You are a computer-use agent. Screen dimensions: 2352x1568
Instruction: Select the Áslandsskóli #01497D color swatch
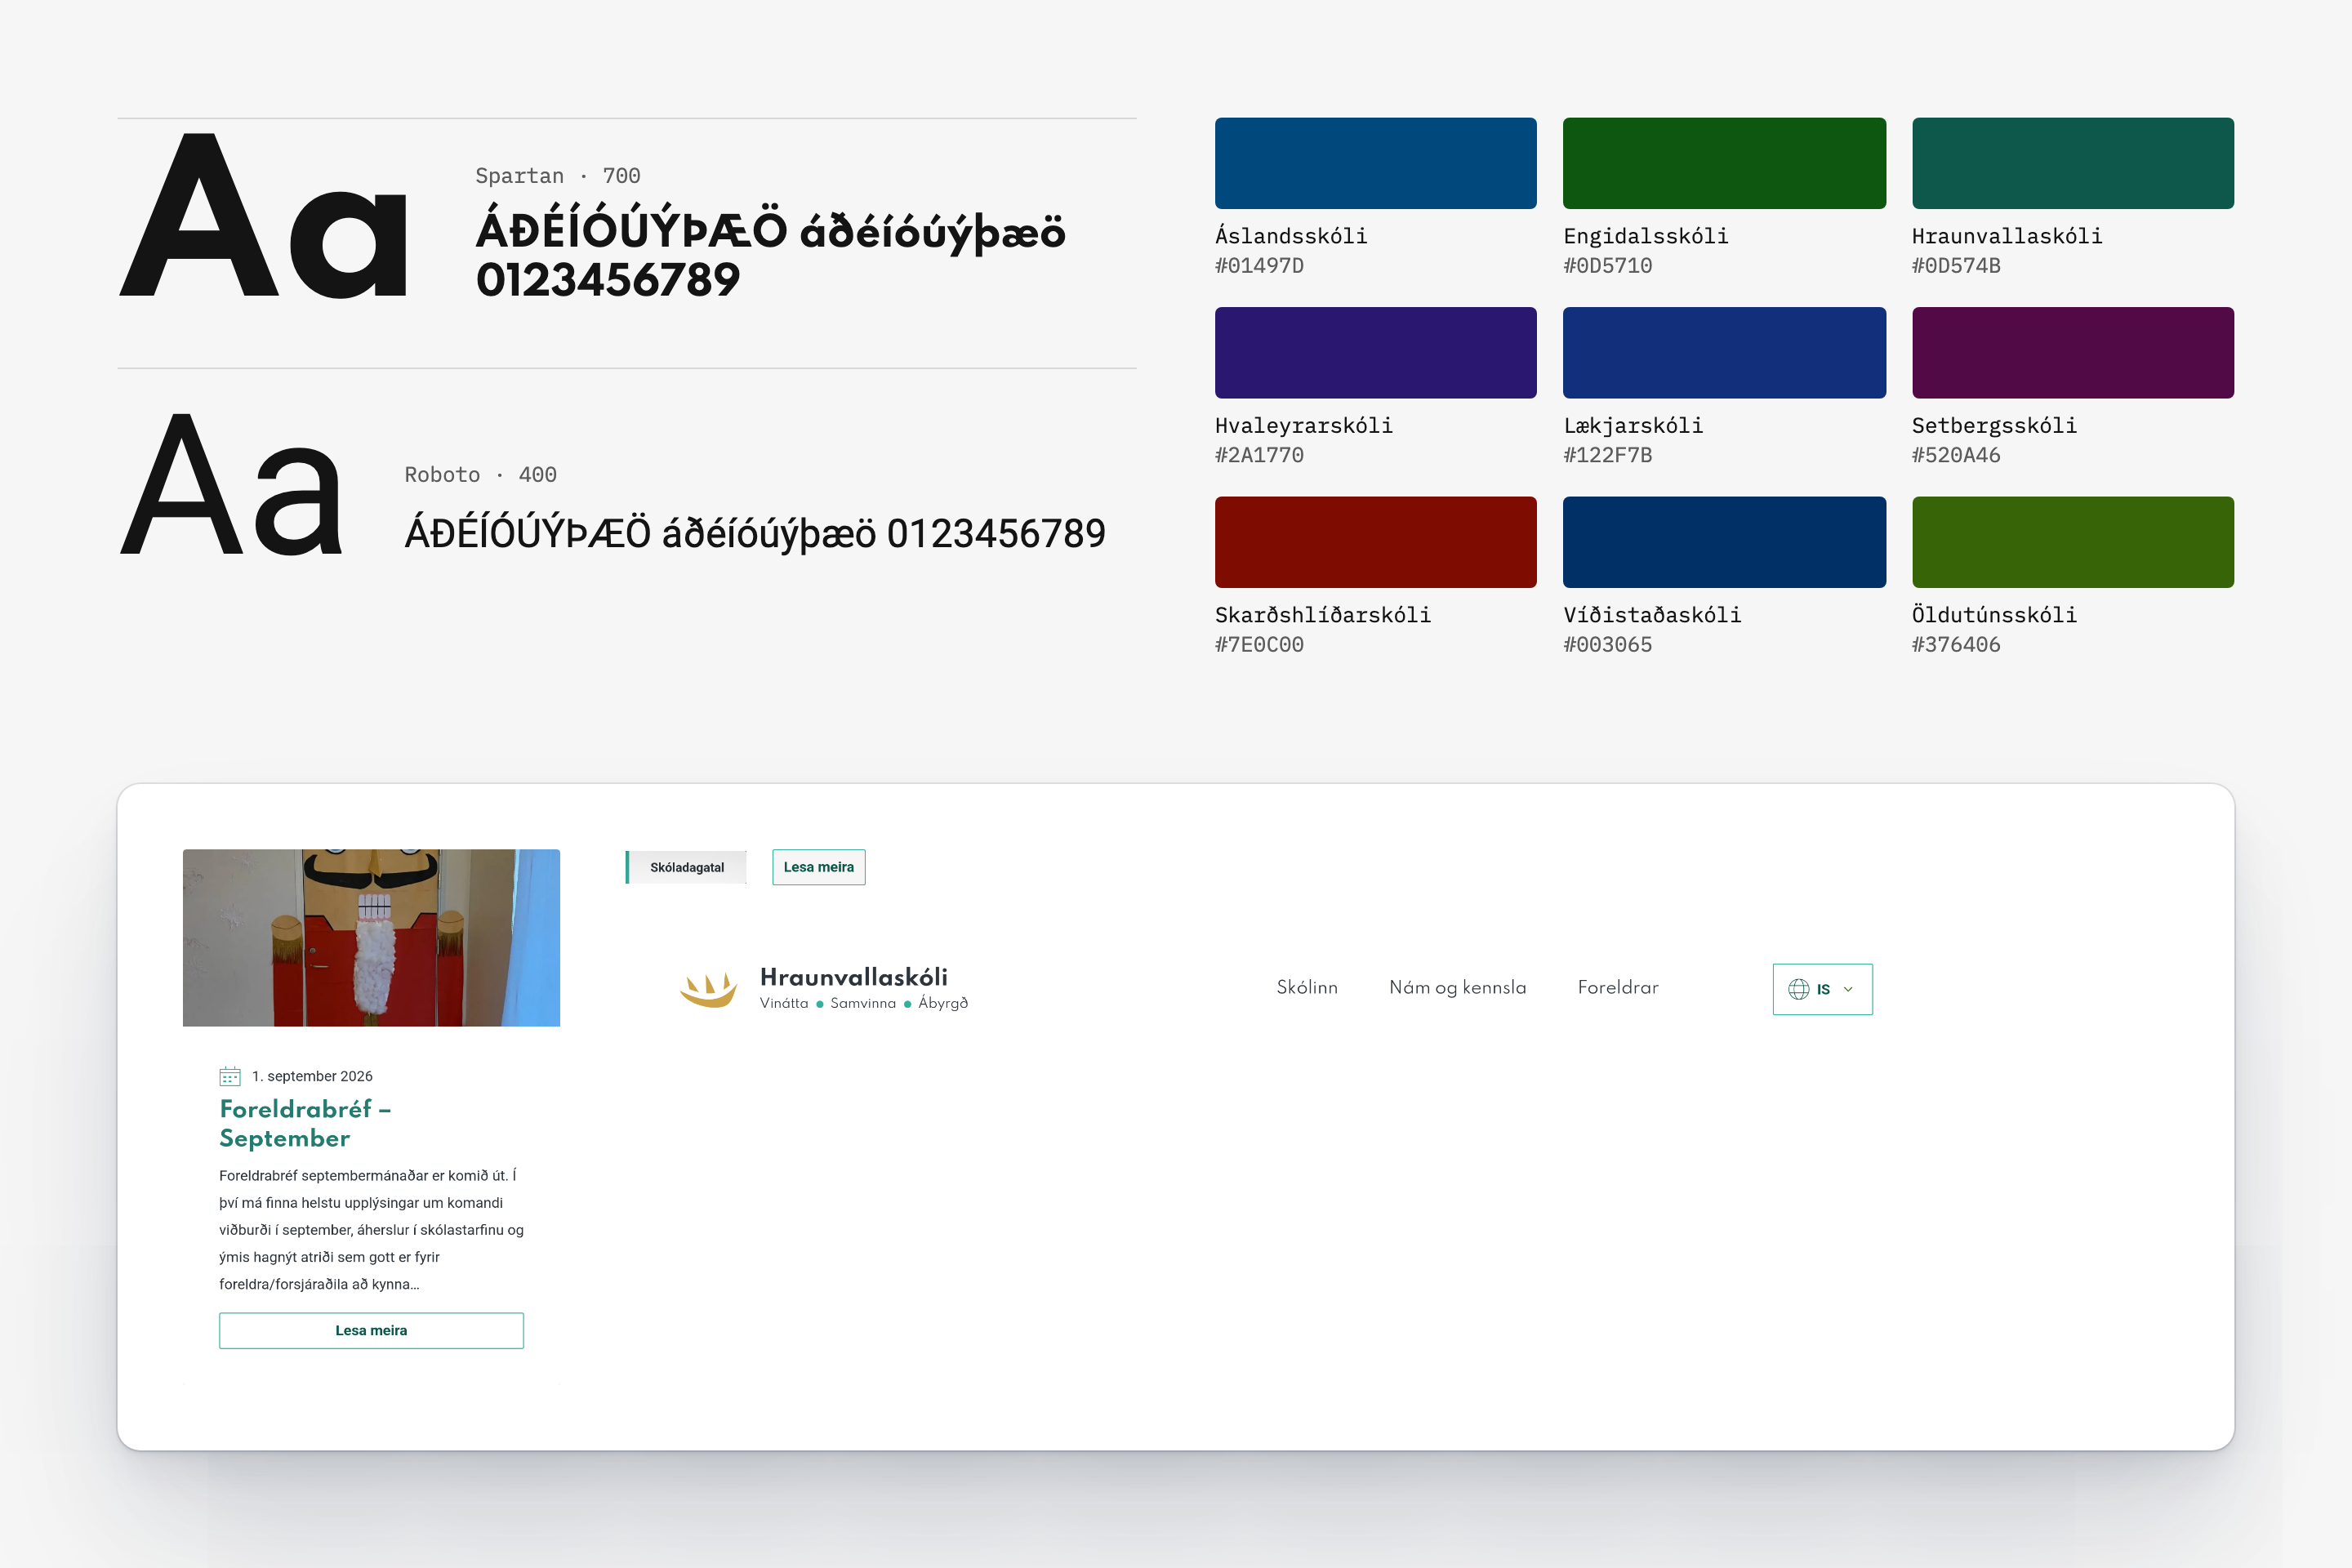point(1375,163)
